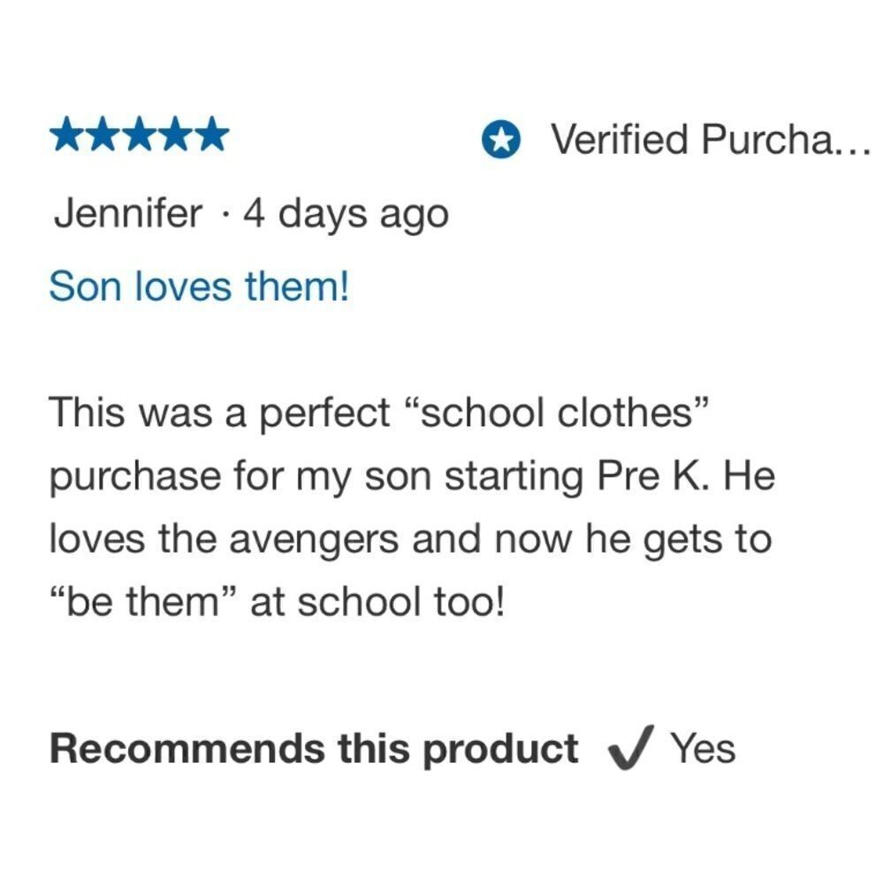
Task: Click the recommends checkmark icon
Action: point(631,748)
